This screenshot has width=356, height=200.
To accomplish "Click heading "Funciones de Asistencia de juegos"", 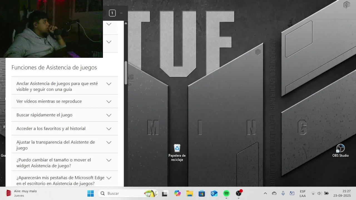I will pyautogui.click(x=54, y=67).
